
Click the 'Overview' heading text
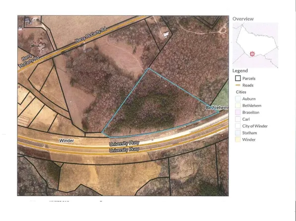click(x=243, y=19)
